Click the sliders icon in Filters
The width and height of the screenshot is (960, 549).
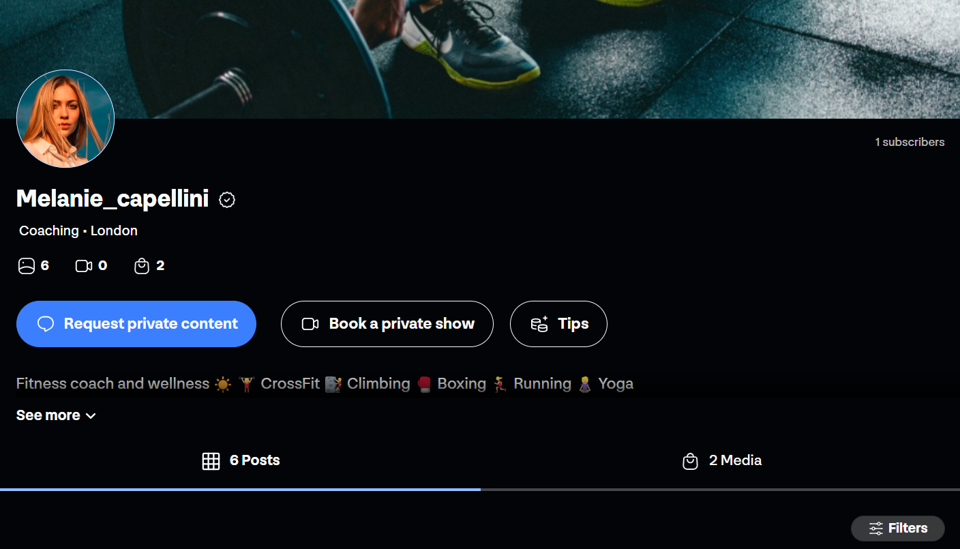pyautogui.click(x=876, y=529)
